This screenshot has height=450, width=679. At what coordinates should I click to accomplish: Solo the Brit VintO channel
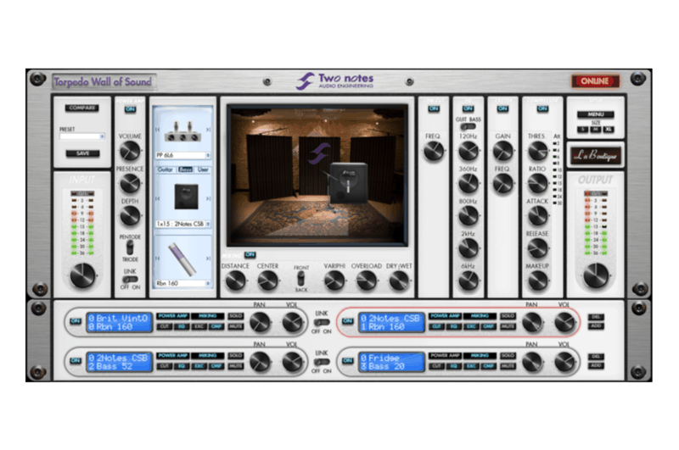coord(236,316)
